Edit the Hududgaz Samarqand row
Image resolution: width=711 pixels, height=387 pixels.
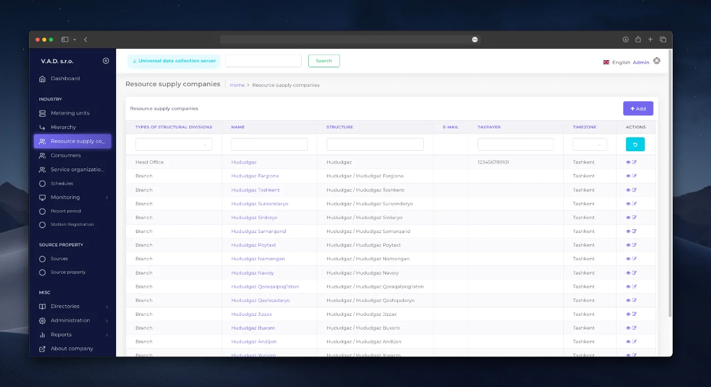[x=634, y=231]
